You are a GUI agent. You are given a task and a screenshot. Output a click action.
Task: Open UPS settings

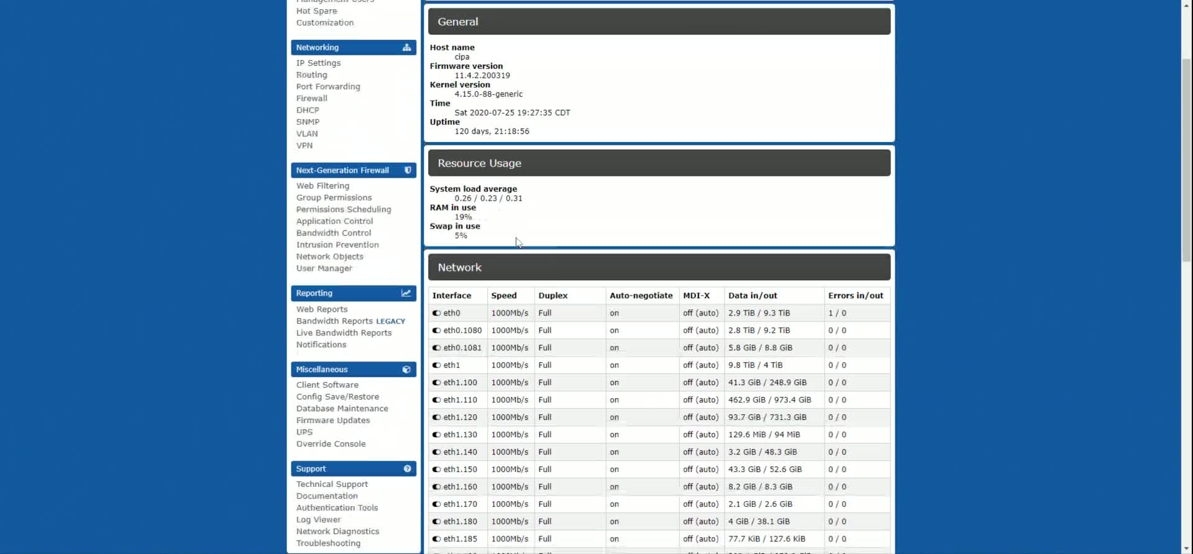tap(304, 432)
